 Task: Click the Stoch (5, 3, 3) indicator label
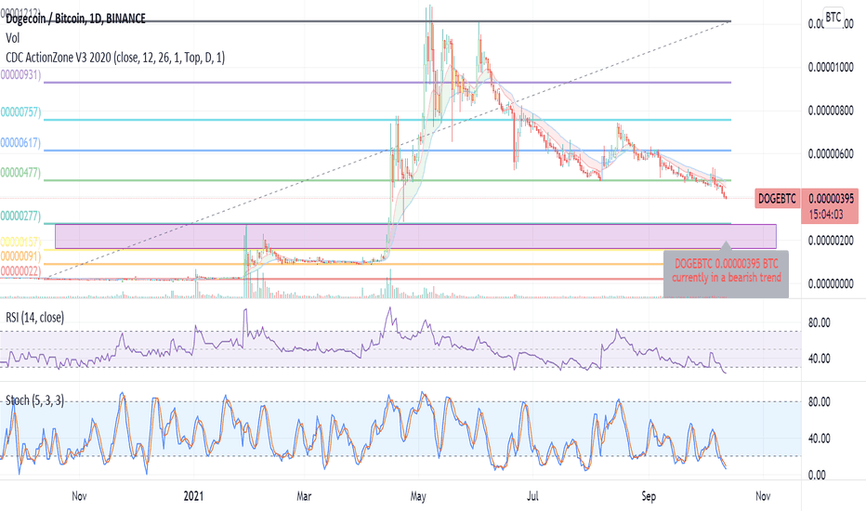34,400
